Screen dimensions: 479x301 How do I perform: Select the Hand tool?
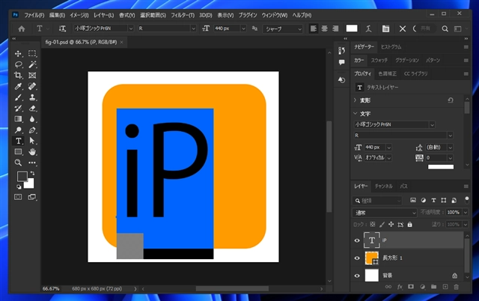click(x=32, y=151)
